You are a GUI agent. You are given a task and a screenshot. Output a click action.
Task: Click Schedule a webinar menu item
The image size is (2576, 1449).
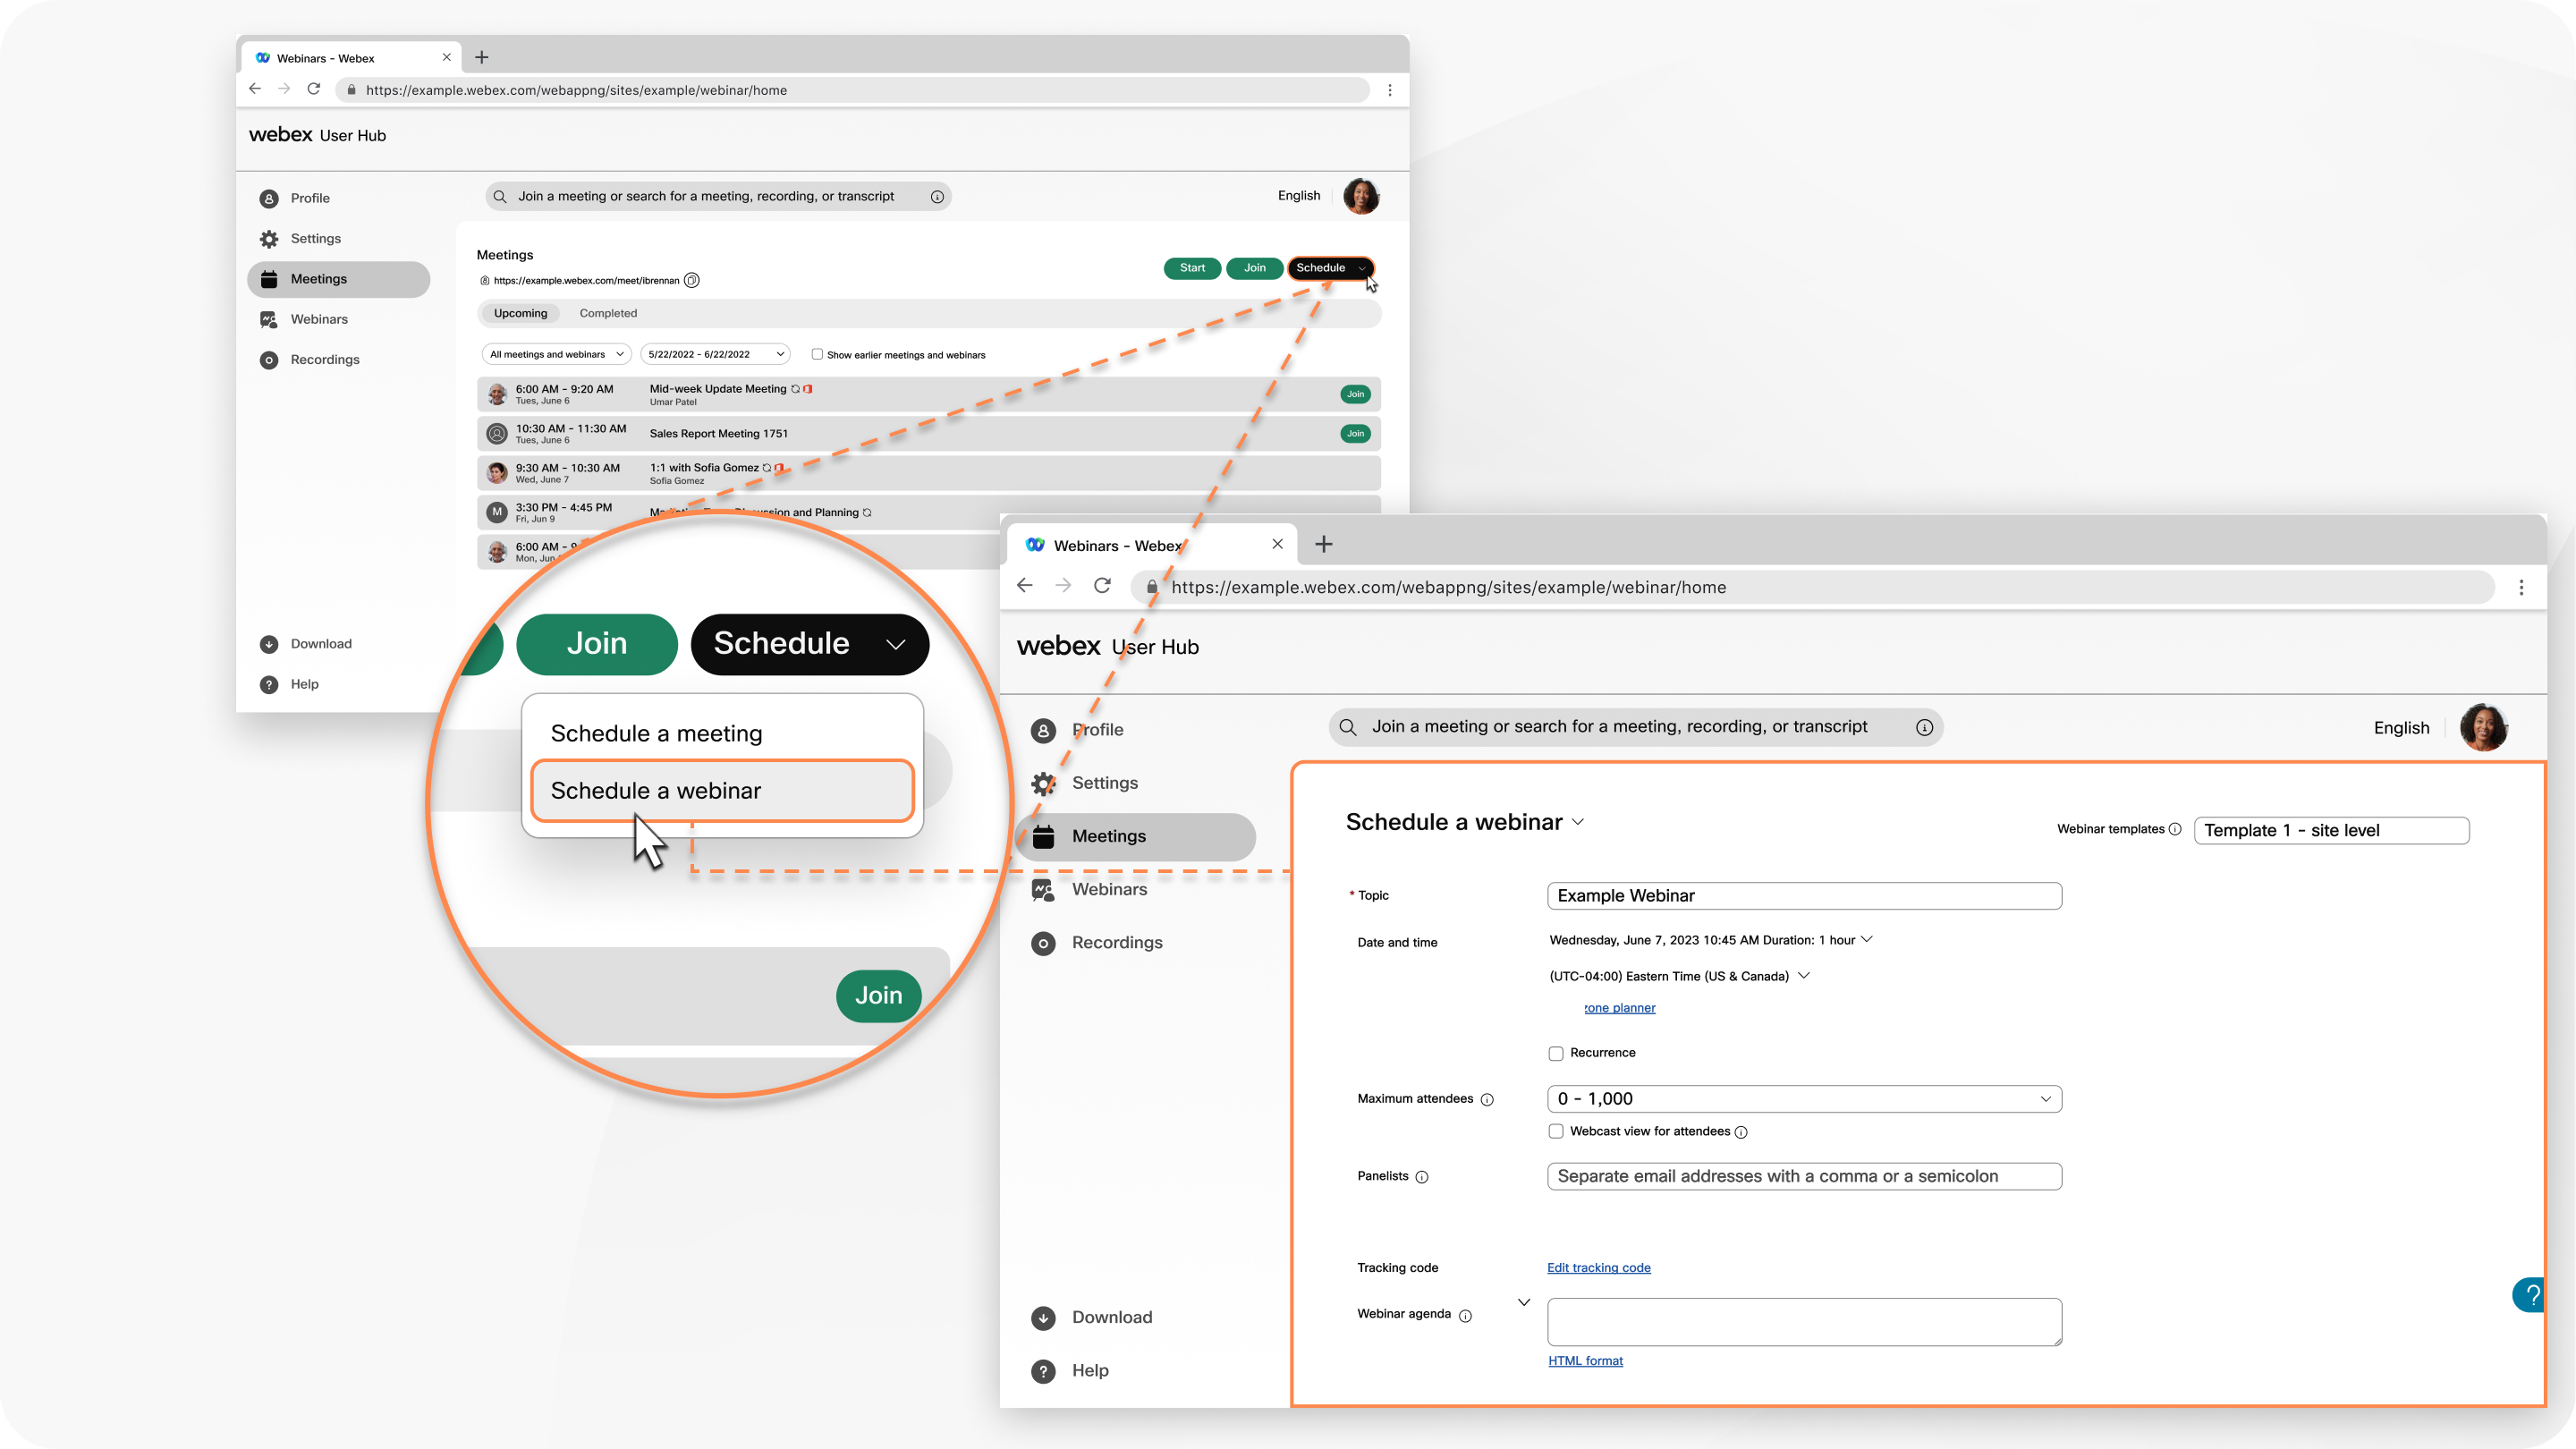[722, 791]
